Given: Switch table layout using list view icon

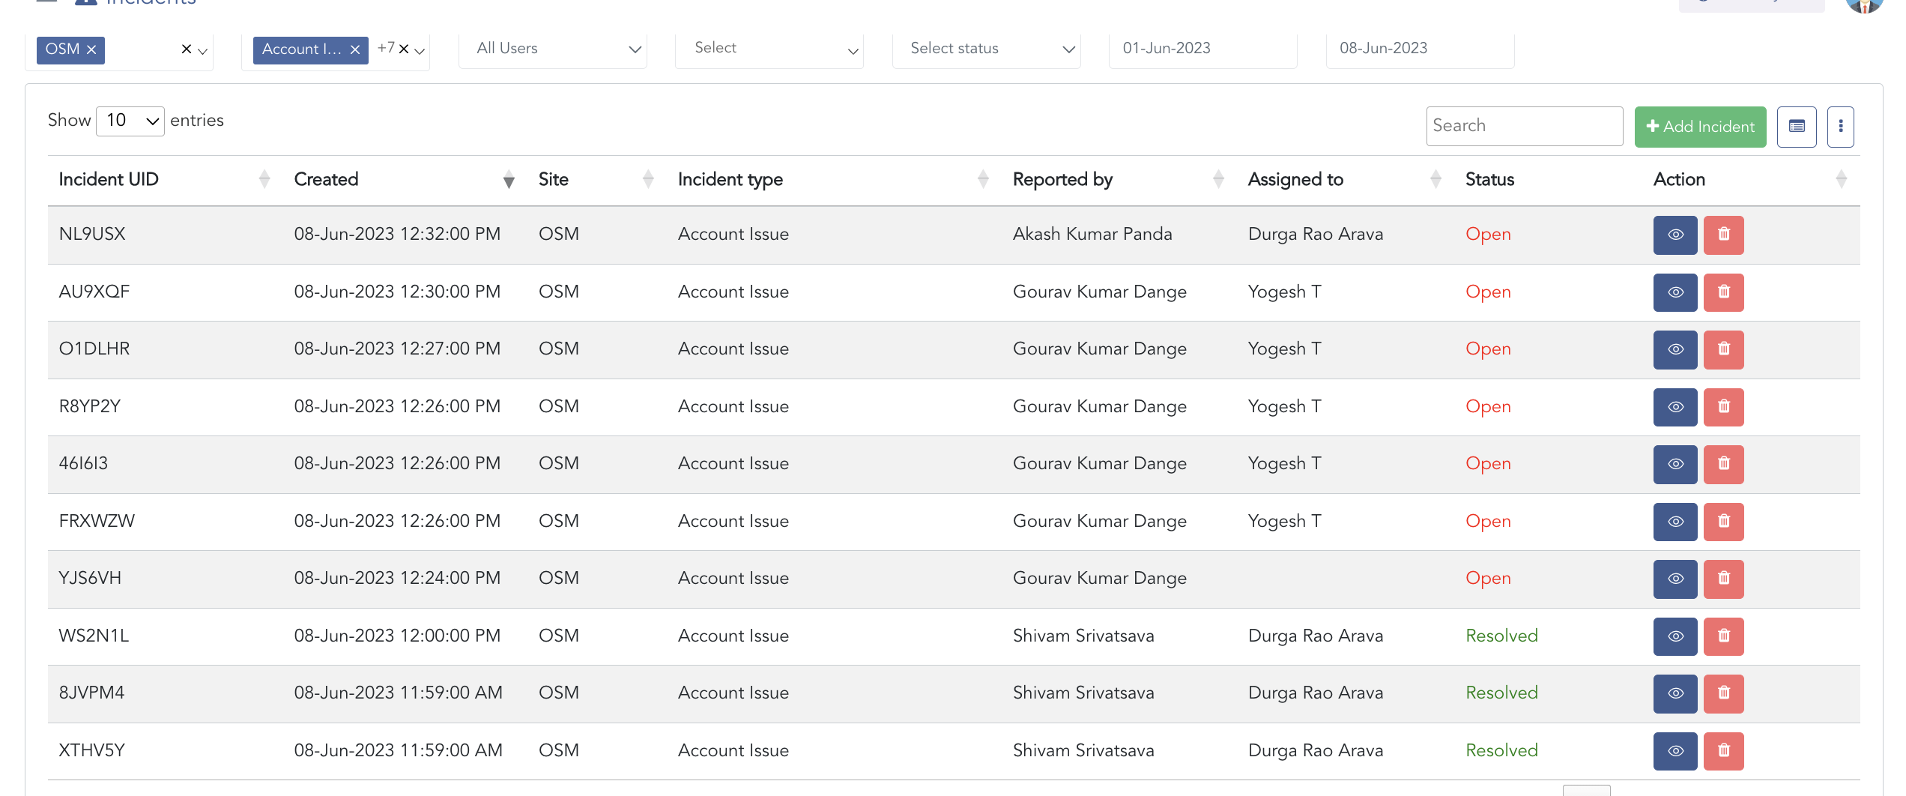Looking at the screenshot, I should click(1796, 127).
